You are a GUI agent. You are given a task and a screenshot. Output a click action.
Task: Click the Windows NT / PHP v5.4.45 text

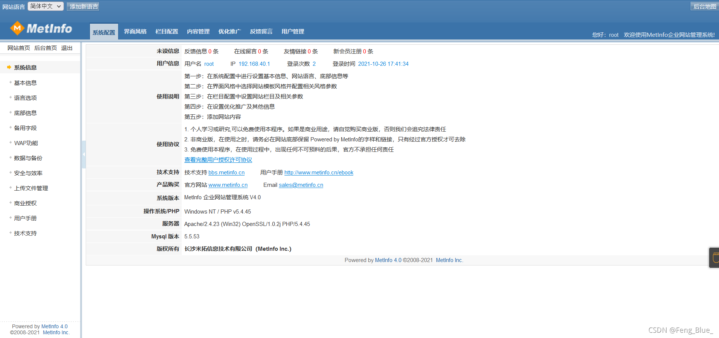pyautogui.click(x=217, y=212)
